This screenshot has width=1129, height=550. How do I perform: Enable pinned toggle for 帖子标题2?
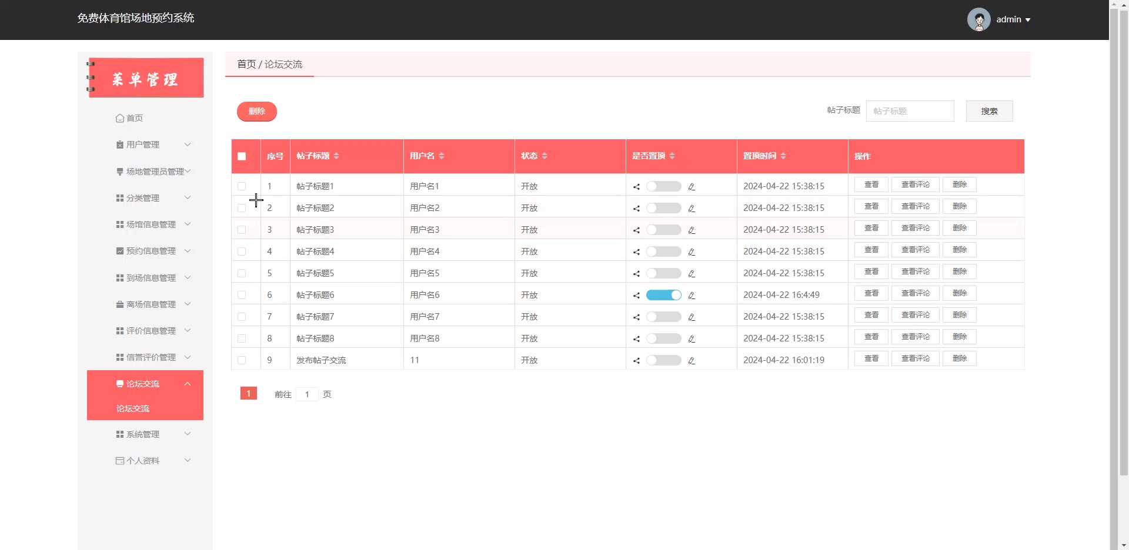click(x=663, y=208)
